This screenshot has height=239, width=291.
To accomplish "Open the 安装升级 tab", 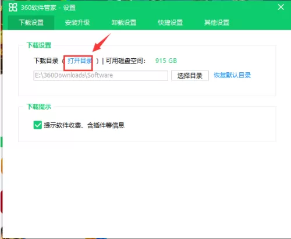I will 77,23.
